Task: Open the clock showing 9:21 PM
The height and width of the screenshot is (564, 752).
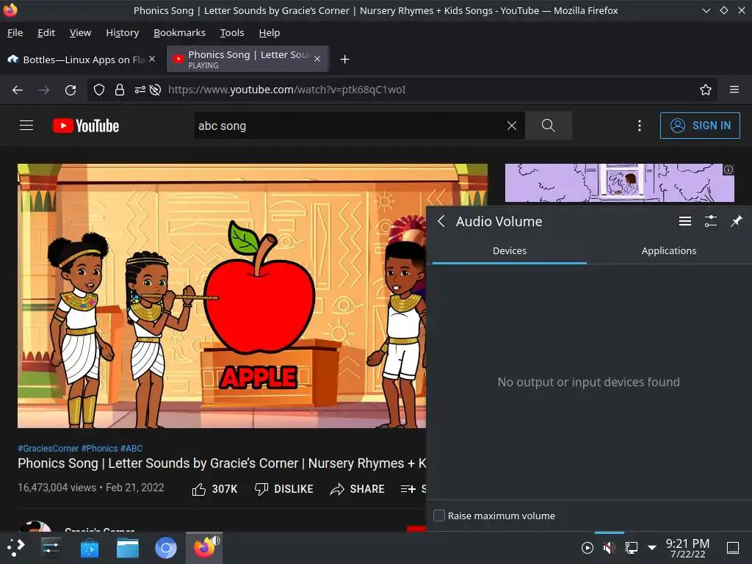Action: click(687, 548)
